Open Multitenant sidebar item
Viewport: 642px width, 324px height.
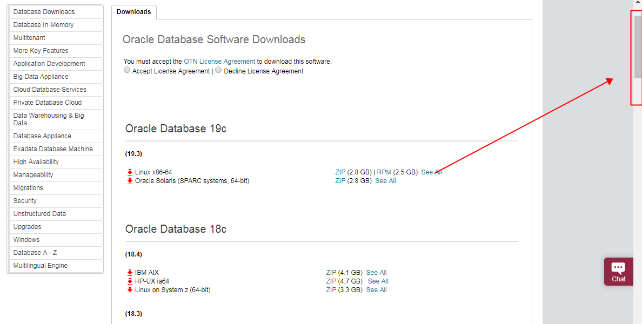pyautogui.click(x=56, y=38)
